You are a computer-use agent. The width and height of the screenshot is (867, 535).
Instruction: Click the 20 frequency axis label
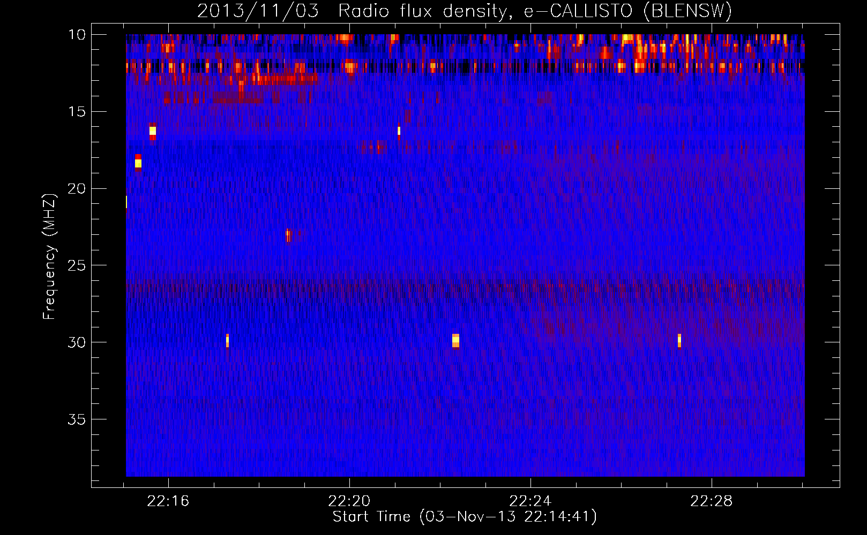point(77,189)
